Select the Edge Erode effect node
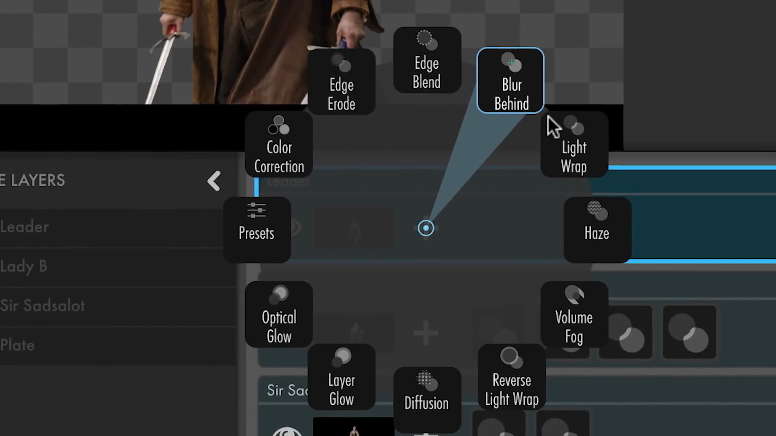This screenshot has height=436, width=776. point(341,82)
